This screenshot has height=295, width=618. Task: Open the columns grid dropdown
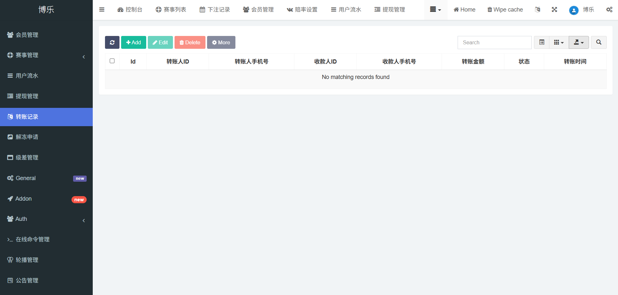click(559, 42)
